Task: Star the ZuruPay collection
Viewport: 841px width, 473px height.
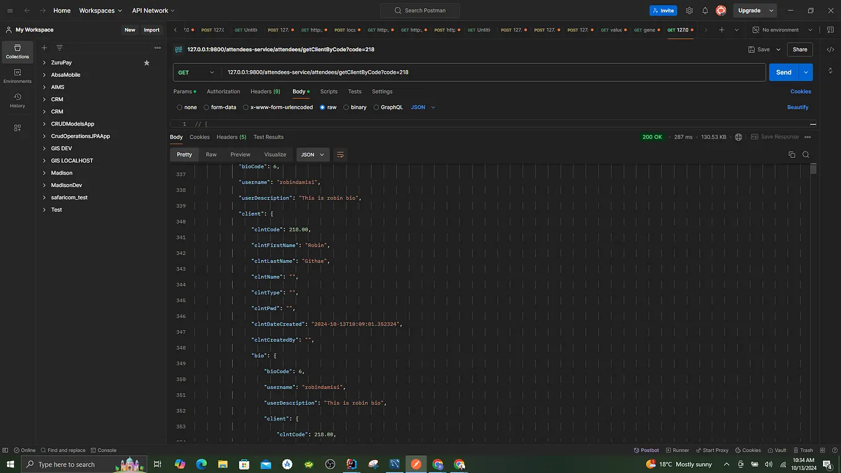Action: click(147, 62)
